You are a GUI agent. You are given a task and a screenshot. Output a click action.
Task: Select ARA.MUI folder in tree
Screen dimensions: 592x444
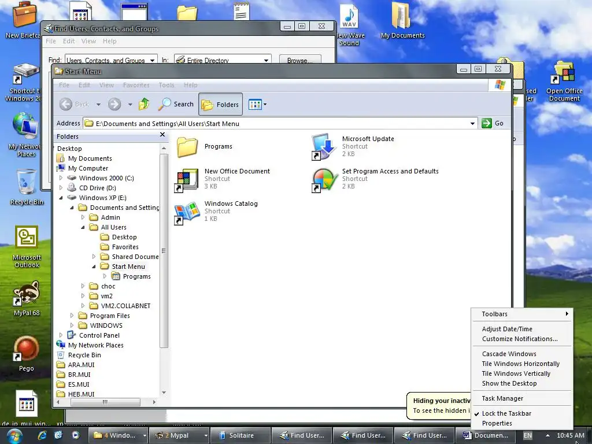click(x=81, y=365)
